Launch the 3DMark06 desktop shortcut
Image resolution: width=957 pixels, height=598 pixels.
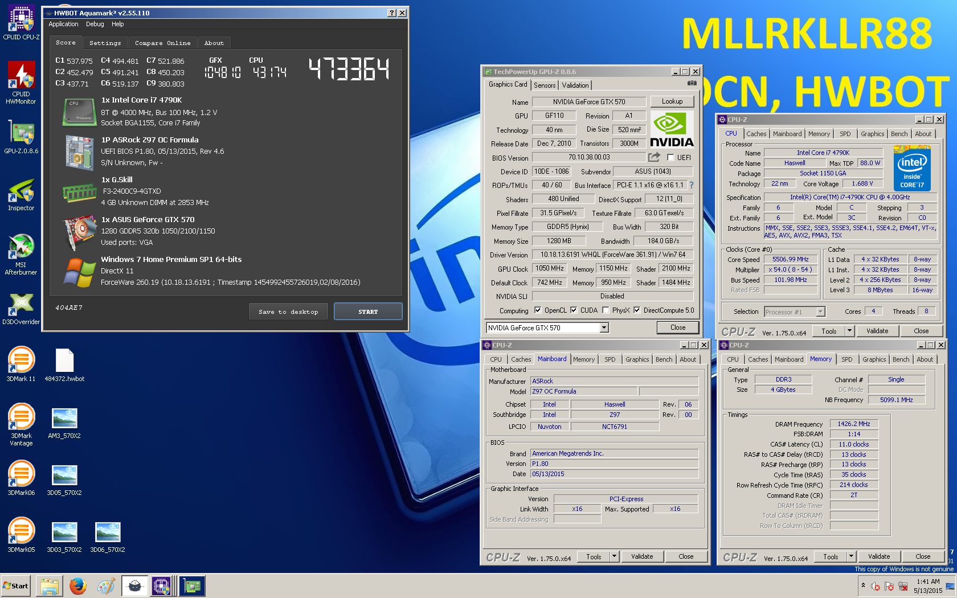click(x=21, y=478)
